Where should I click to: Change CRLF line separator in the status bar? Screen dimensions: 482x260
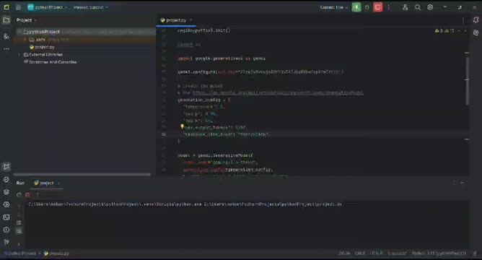tap(360, 253)
